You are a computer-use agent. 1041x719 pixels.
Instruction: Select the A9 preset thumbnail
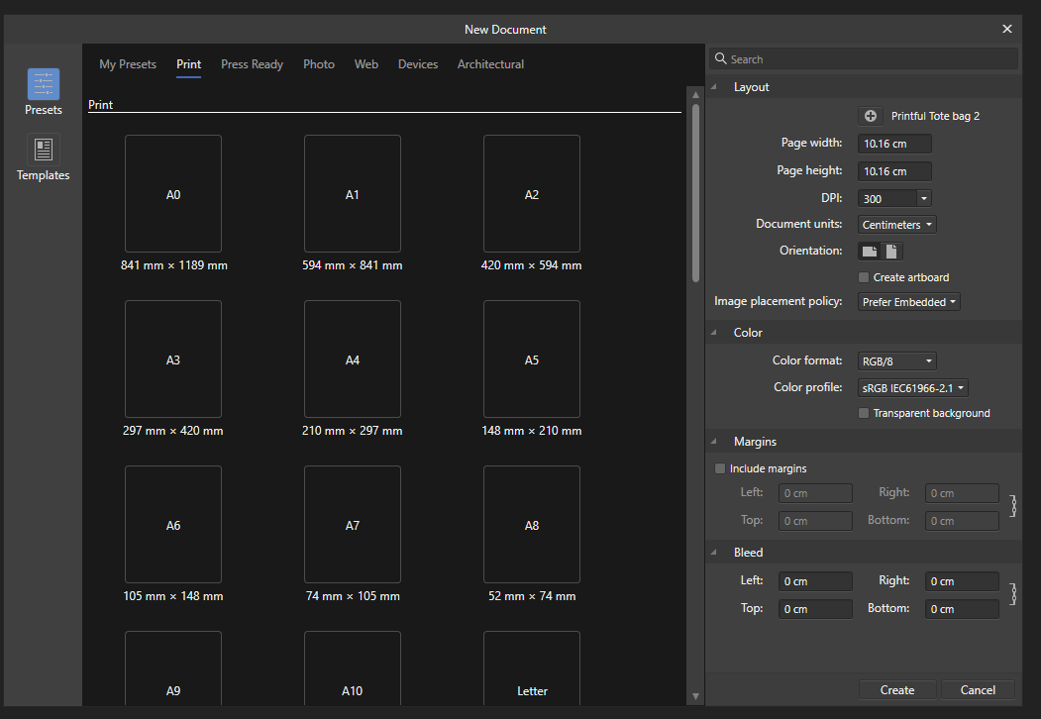tap(173, 668)
